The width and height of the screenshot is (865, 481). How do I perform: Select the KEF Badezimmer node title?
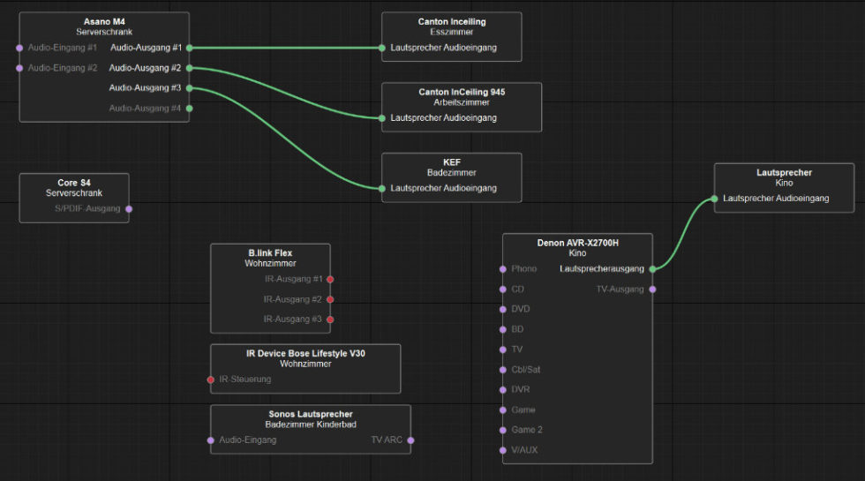click(x=451, y=162)
